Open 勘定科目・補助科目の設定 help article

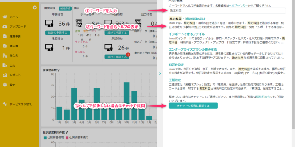[187, 19]
